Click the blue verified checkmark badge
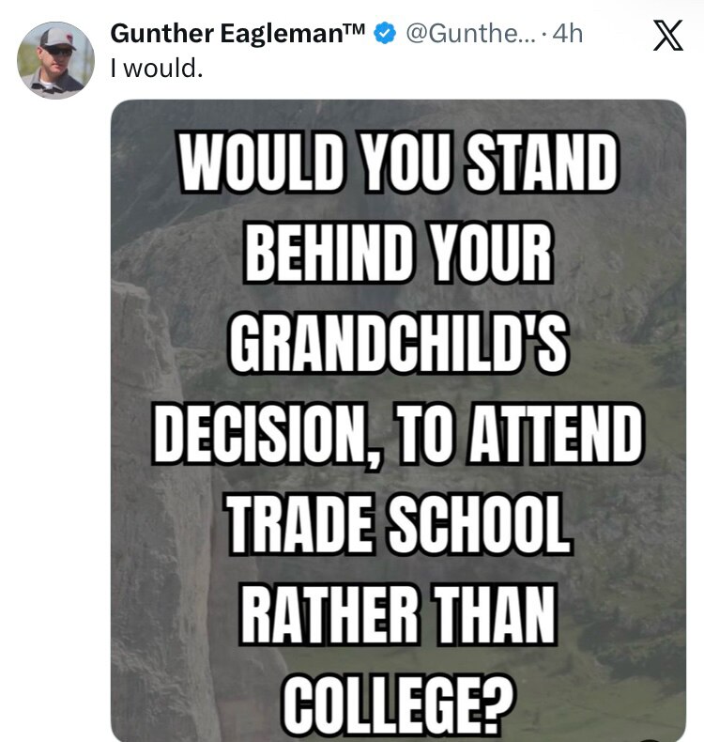 tap(384, 34)
